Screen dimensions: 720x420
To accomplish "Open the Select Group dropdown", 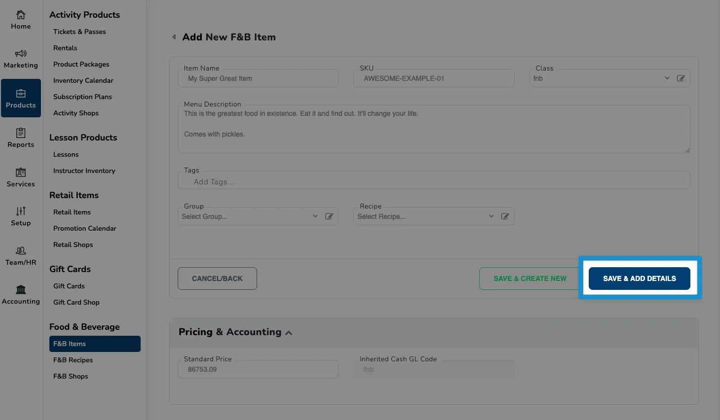I will (249, 216).
